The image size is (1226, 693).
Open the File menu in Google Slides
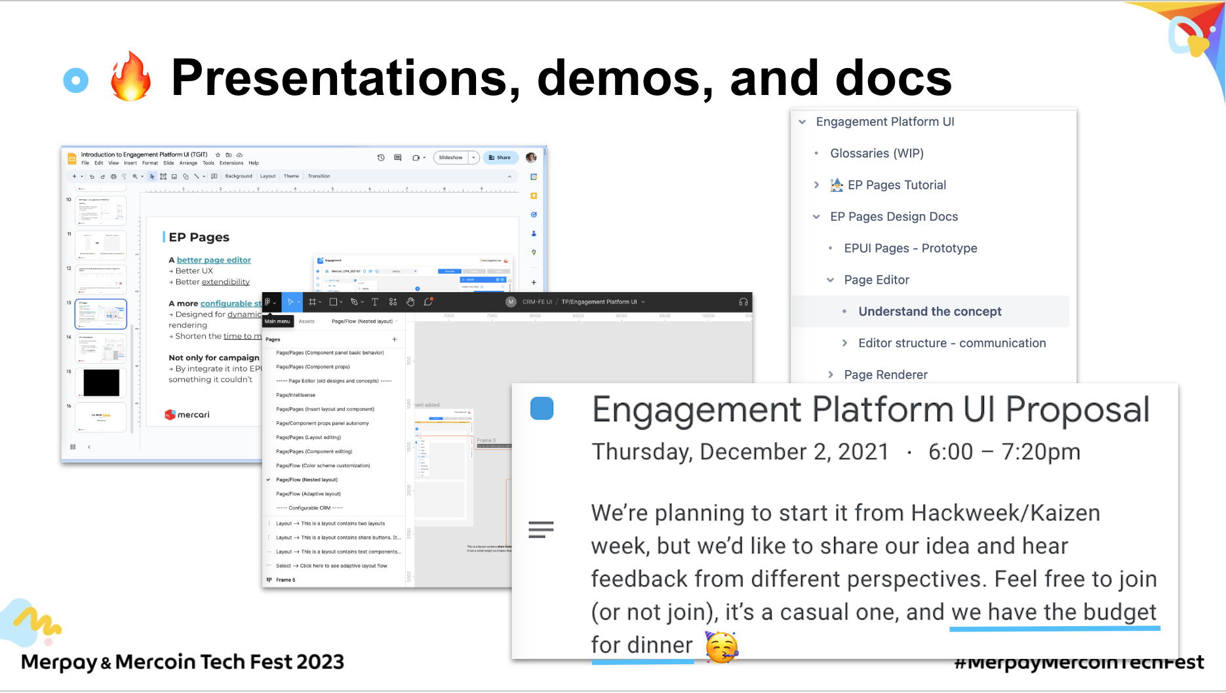(85, 163)
